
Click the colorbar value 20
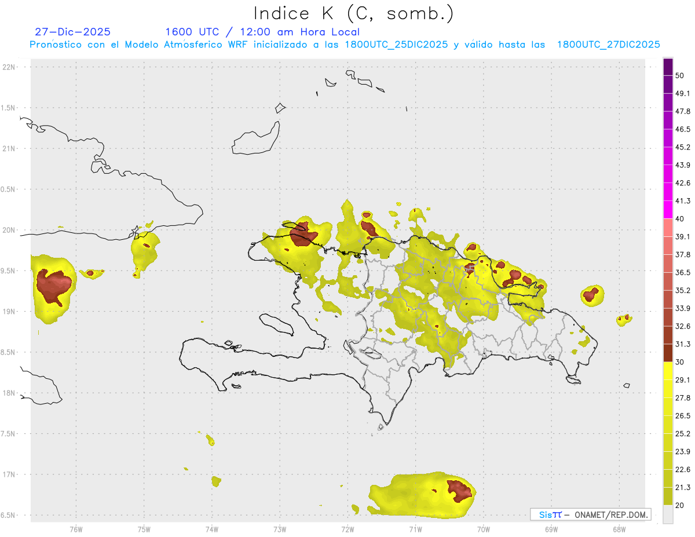[x=679, y=506]
